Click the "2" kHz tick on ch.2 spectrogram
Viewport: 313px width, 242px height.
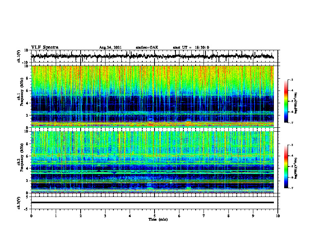pos(27,181)
